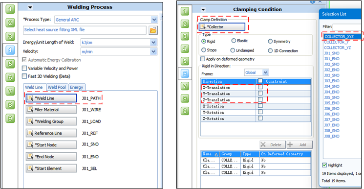Image resolution: width=364 pixels, height=189 pixels.
Task: Go to step 5 in Clamping Condition sidebar
Action: click(185, 61)
